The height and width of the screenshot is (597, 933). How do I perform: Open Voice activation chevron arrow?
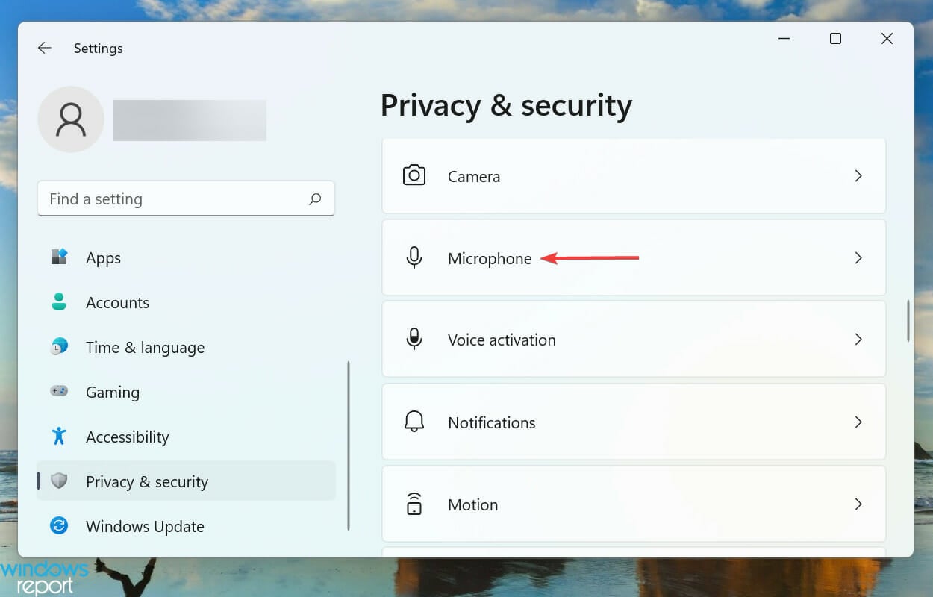tap(858, 340)
